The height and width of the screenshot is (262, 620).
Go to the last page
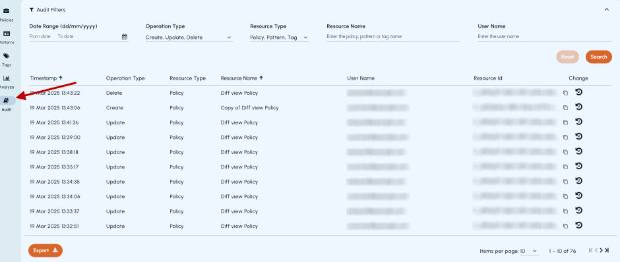[x=607, y=250]
